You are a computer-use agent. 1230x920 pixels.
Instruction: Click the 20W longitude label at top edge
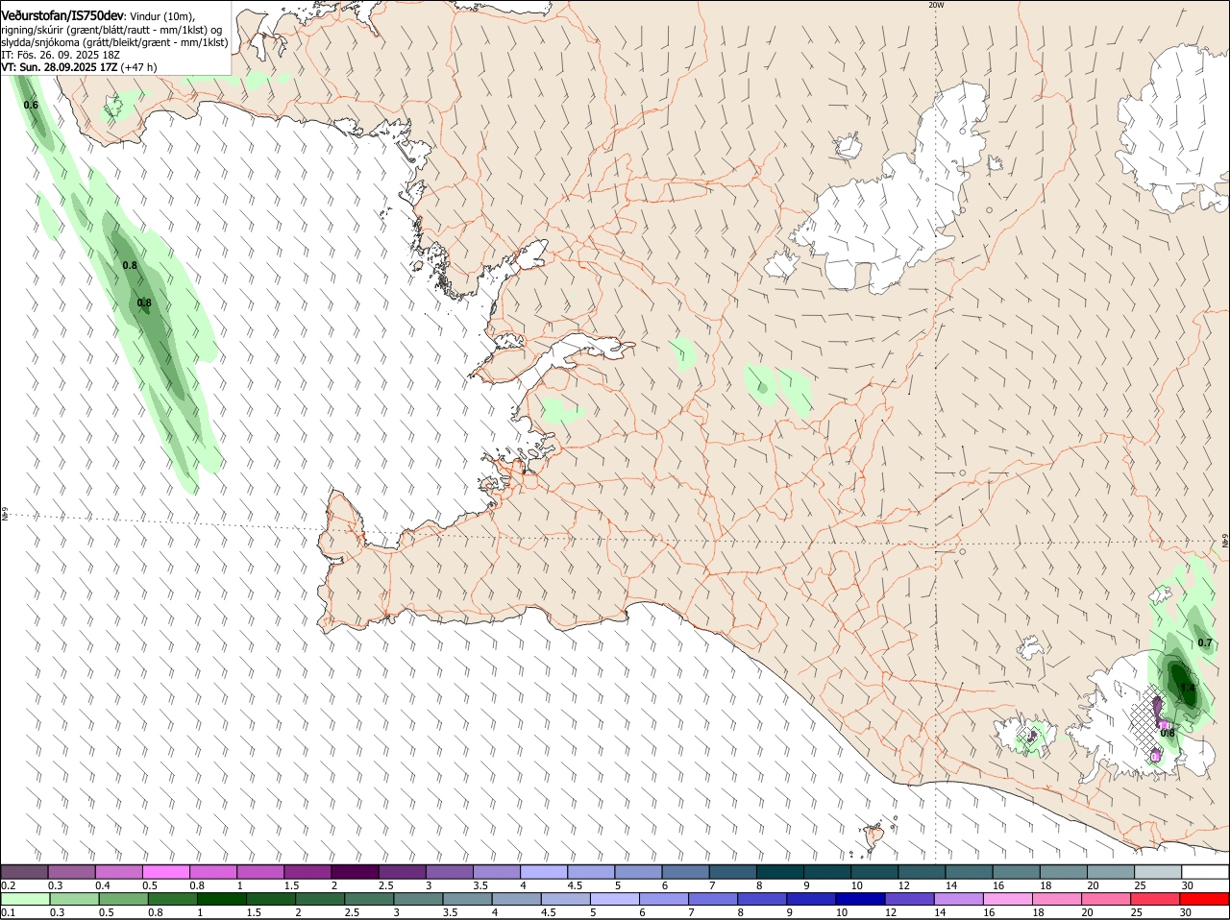[936, 5]
